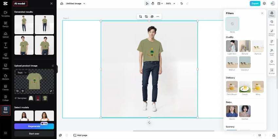This screenshot has width=278, height=139.
Task: Open Smart tools in right toolbar
Action: pos(272,53)
